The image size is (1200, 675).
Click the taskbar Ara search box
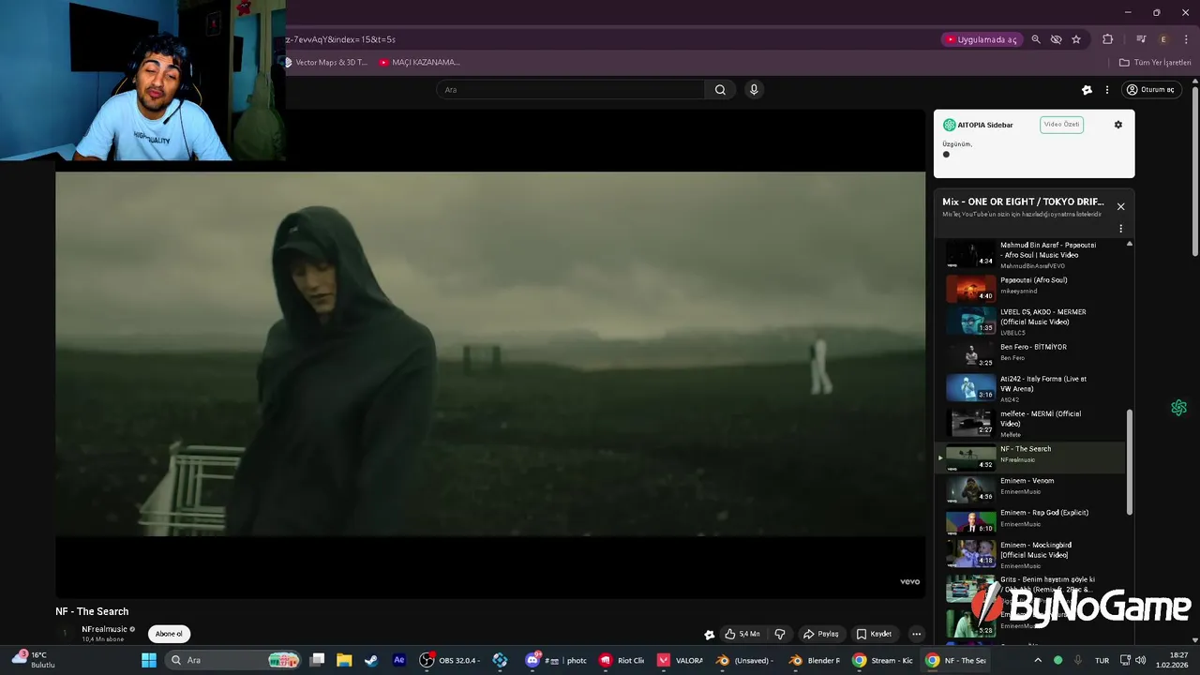pyautogui.click(x=232, y=660)
